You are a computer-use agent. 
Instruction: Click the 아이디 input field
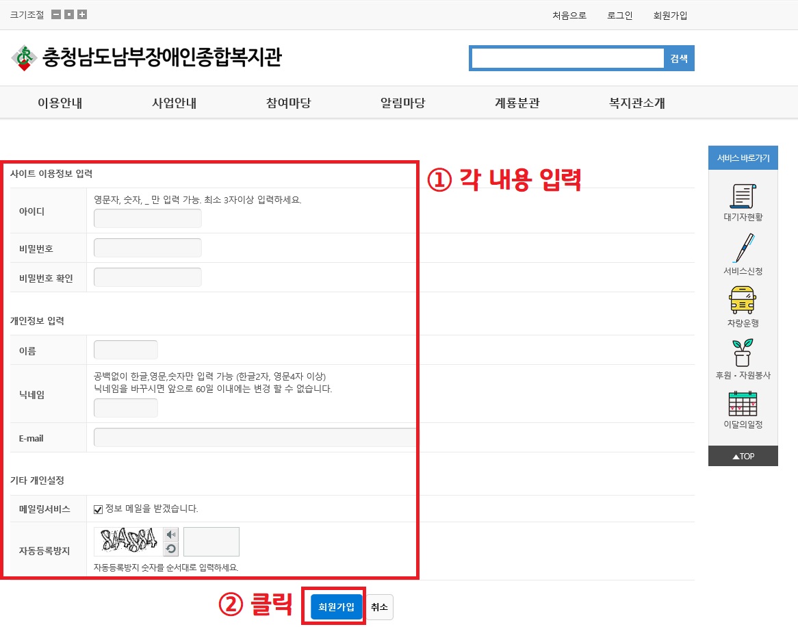(x=147, y=218)
